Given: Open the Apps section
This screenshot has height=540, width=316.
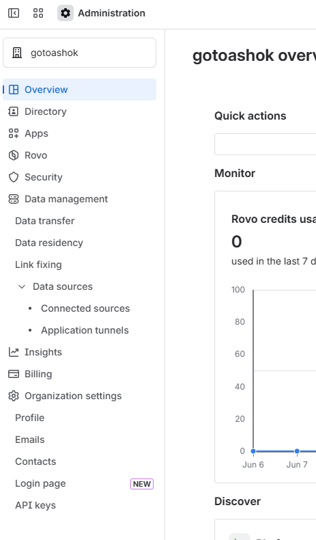Looking at the screenshot, I should [79, 133].
